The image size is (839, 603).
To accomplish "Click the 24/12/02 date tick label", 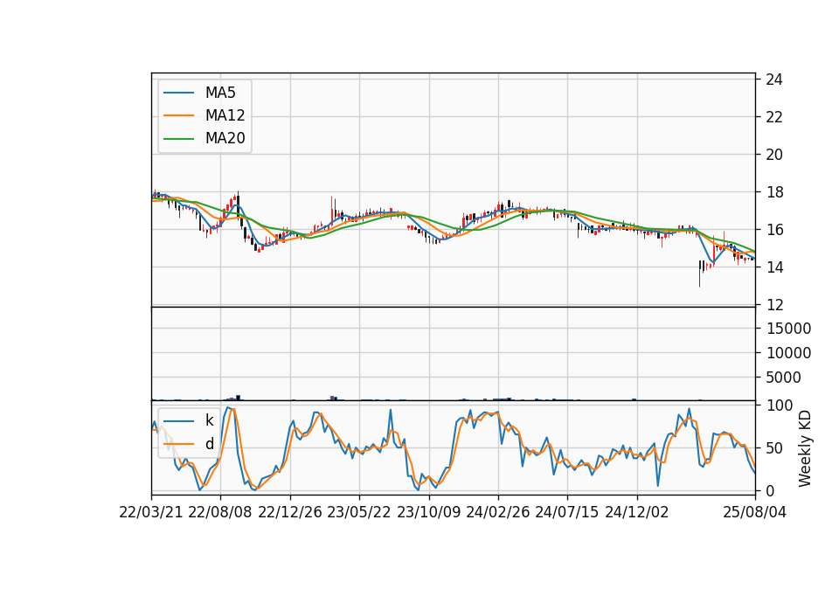I will pyautogui.click(x=637, y=512).
